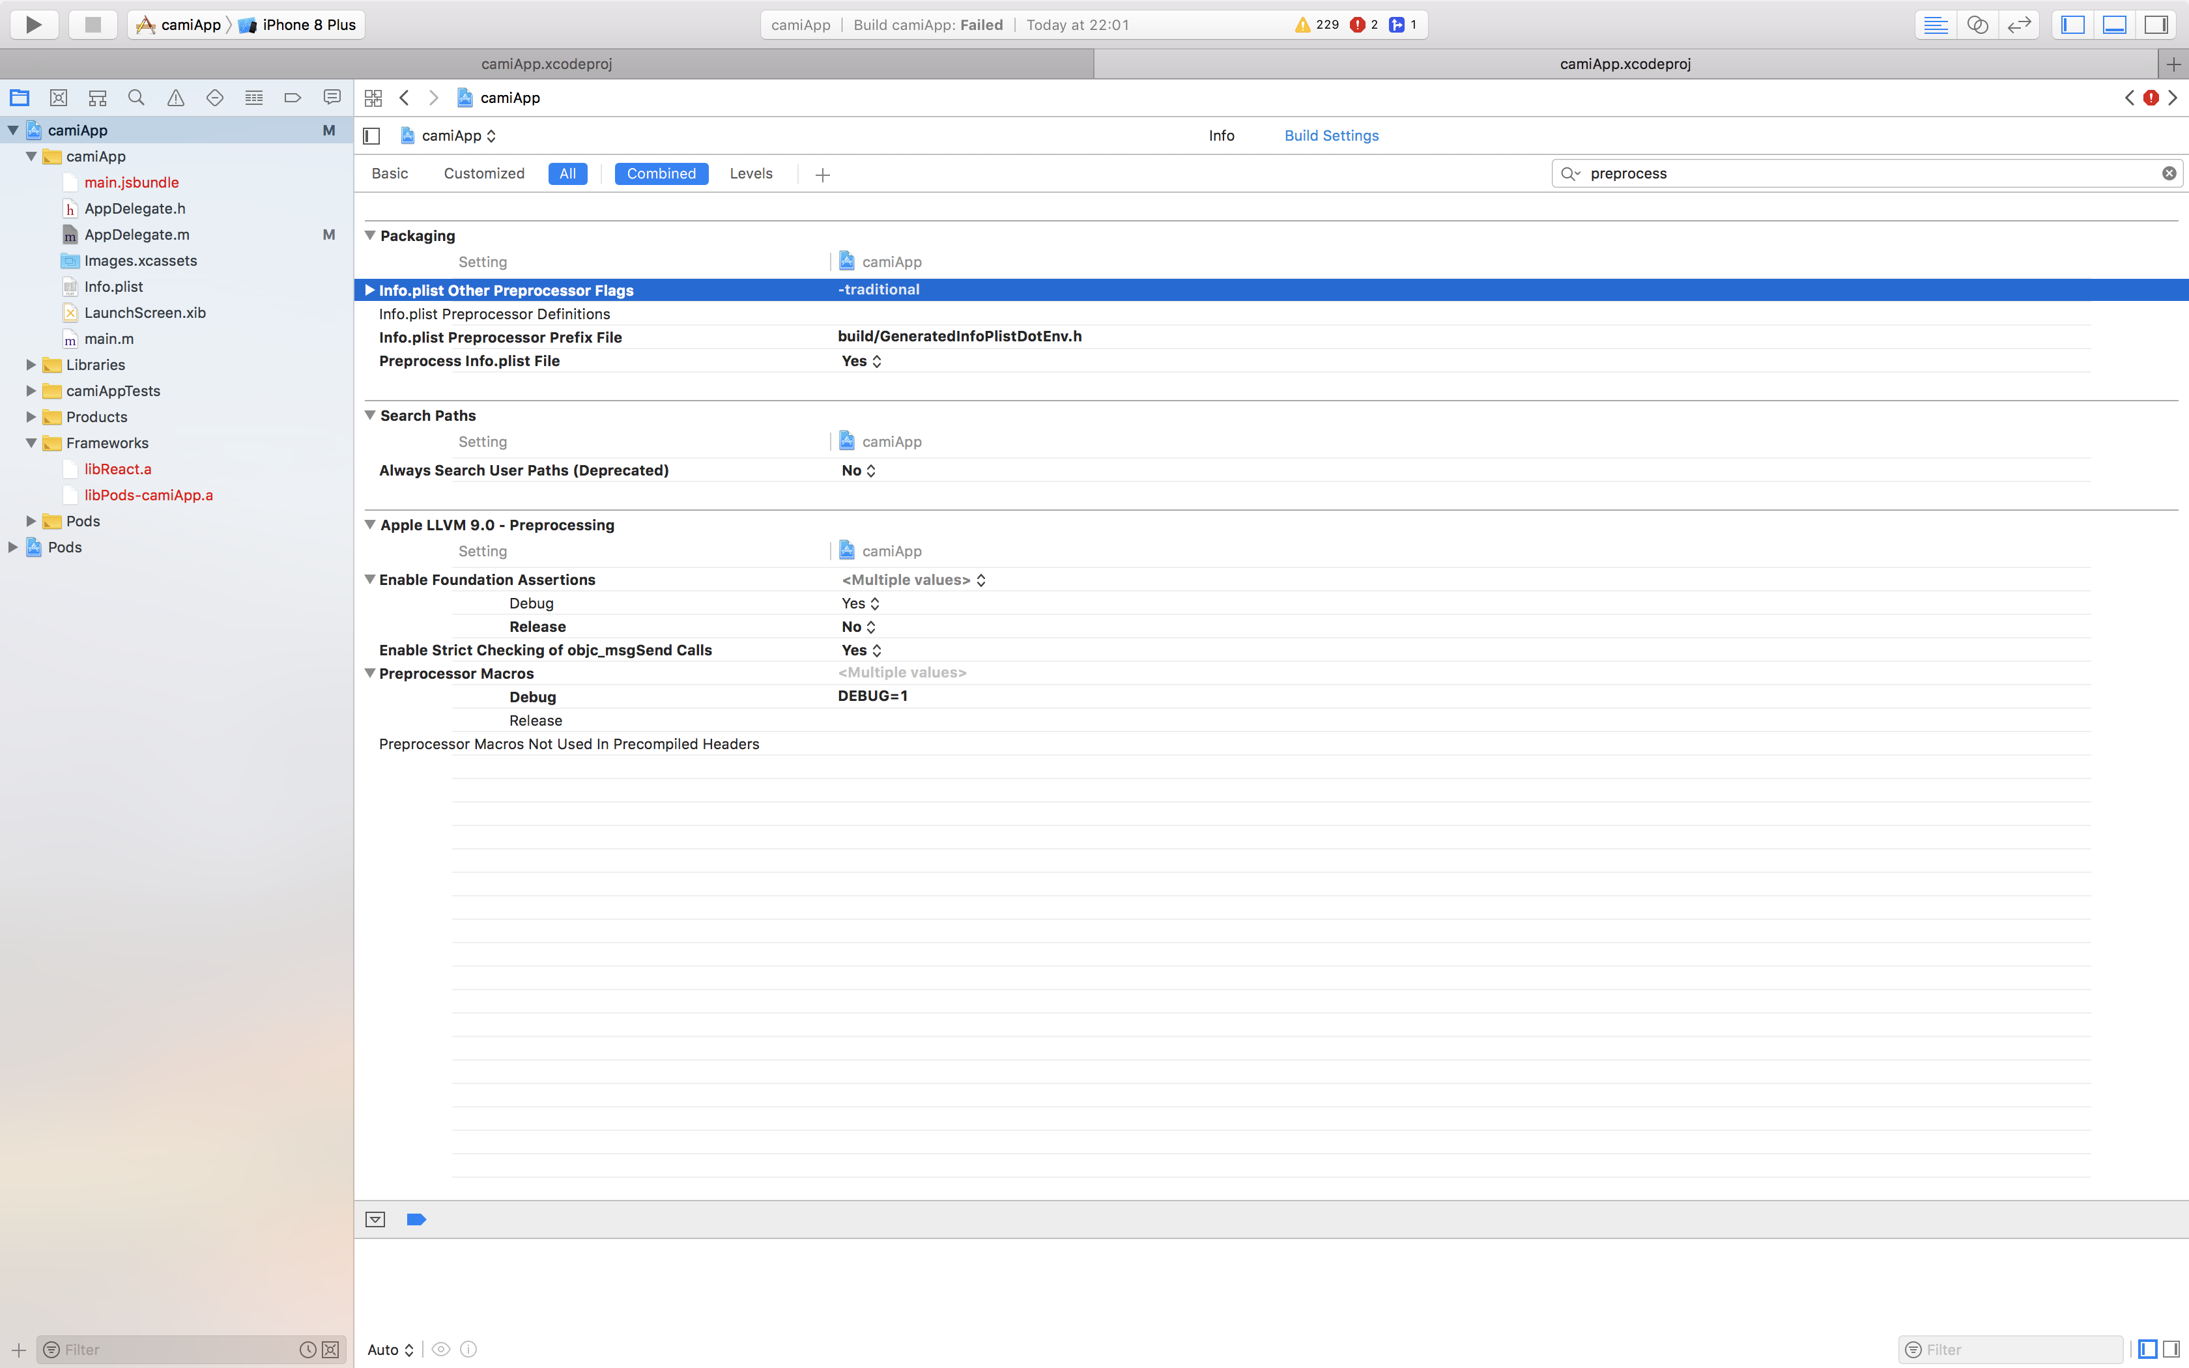Open the Breakpoint navigator
2189x1368 pixels.
point(292,98)
